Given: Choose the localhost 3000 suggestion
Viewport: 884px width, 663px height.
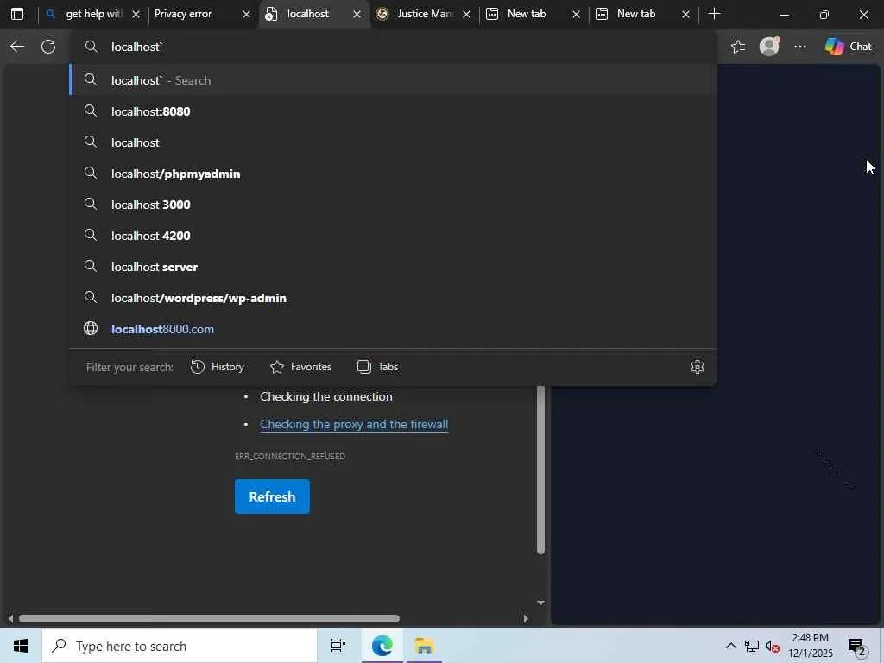Looking at the screenshot, I should (x=393, y=205).
